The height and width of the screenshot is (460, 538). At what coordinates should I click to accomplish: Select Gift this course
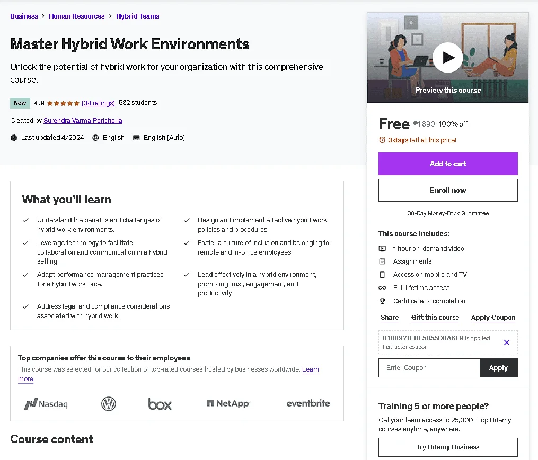coord(435,318)
